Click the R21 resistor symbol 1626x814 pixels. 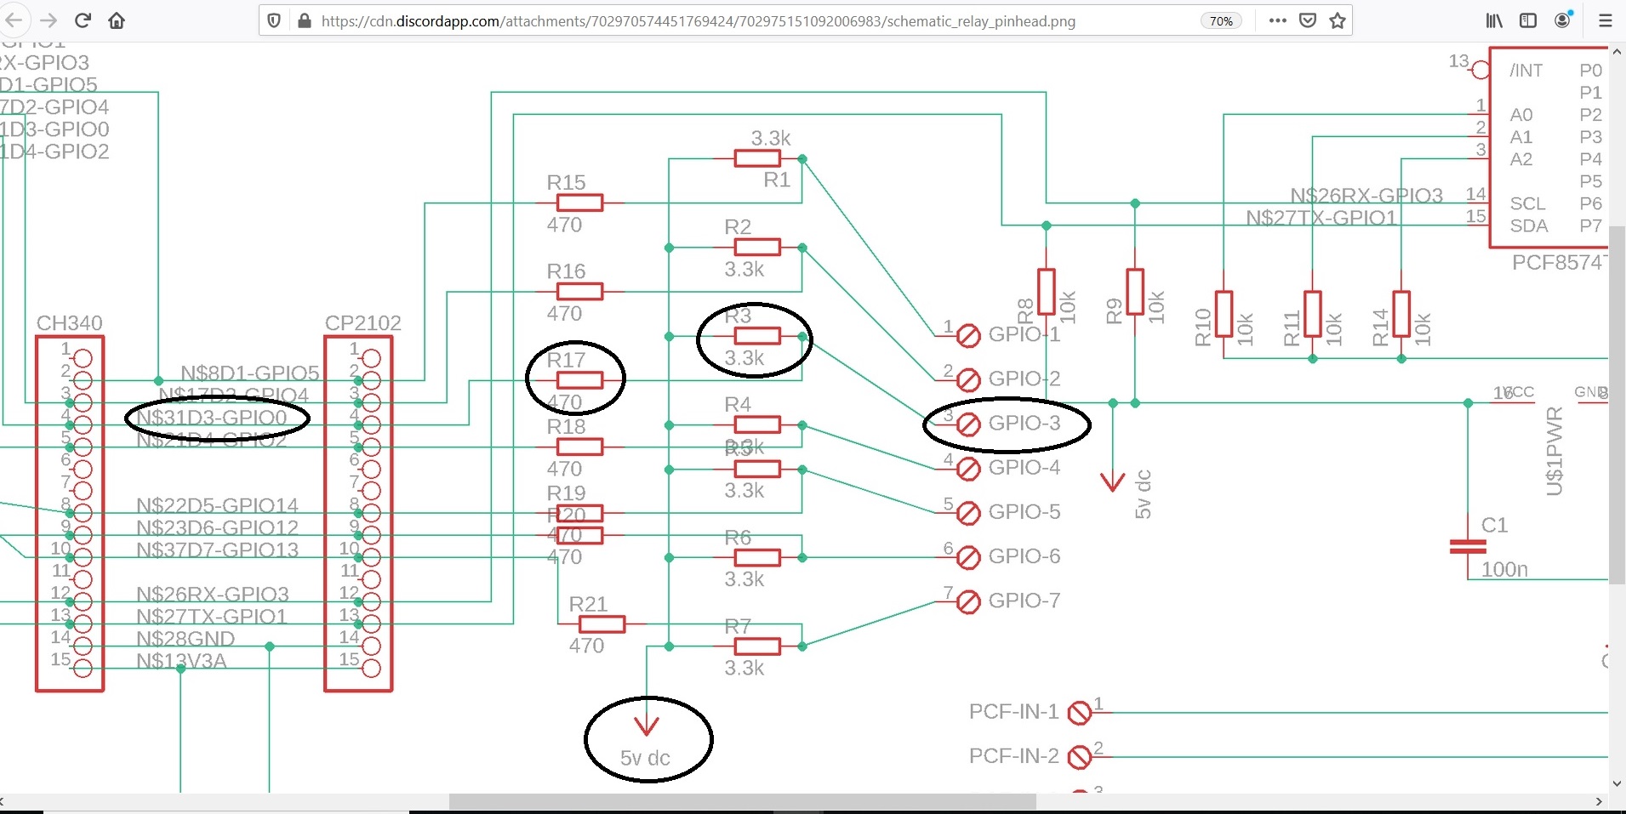coord(602,624)
